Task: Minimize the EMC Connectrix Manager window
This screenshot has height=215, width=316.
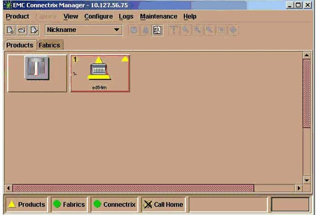Action: [x=290, y=5]
